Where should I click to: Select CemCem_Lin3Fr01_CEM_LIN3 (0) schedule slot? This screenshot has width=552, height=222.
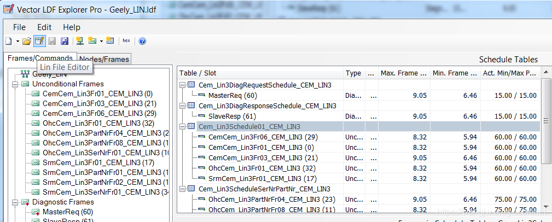pyautogui.click(x=358, y=148)
